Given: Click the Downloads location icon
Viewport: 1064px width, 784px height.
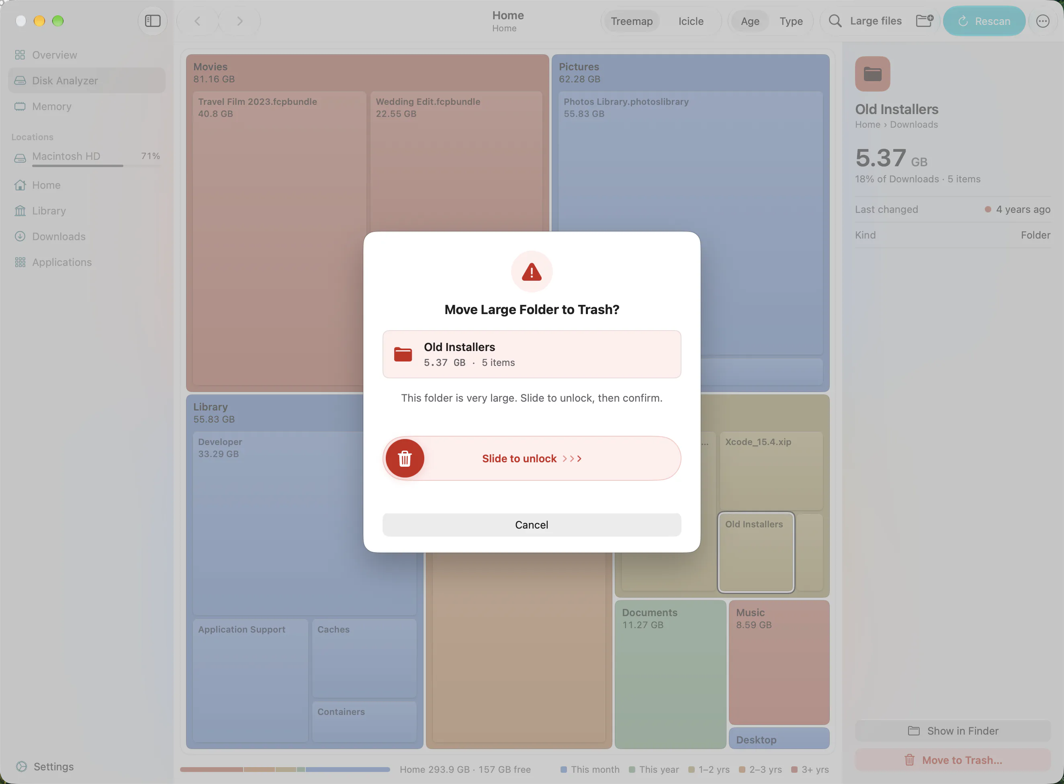Looking at the screenshot, I should [20, 236].
